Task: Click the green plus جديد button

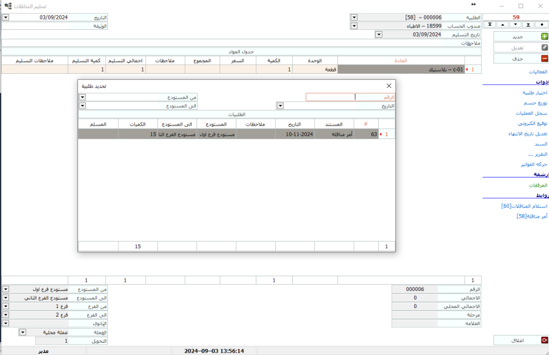Action: pos(521,37)
